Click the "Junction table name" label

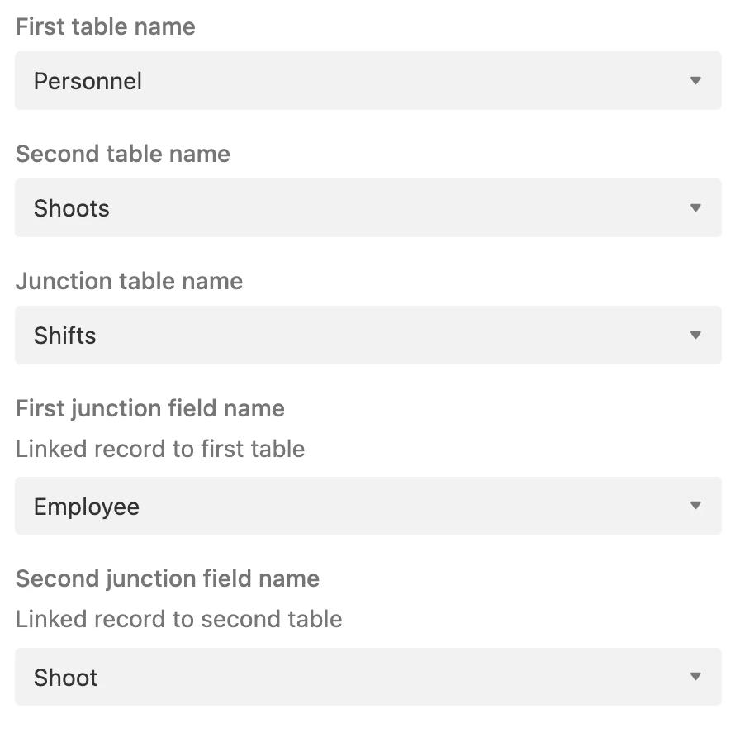pos(130,281)
